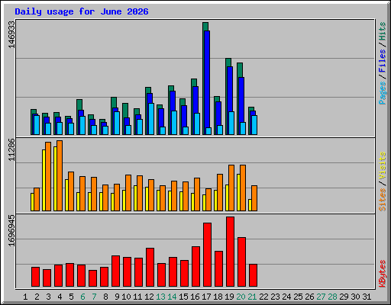Screen dimensions: 391x305
Task: Click the green Hits legend label
Action: coord(382,31)
